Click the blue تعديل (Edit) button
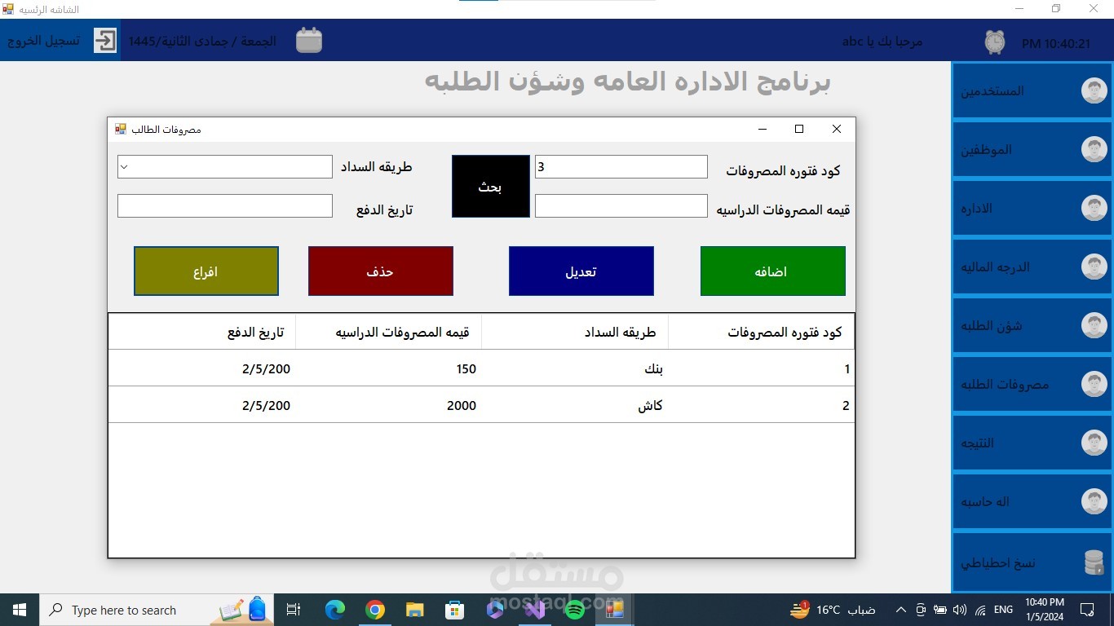 click(581, 271)
